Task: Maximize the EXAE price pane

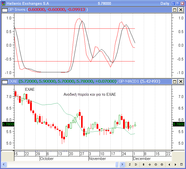Action: (x=175, y=81)
